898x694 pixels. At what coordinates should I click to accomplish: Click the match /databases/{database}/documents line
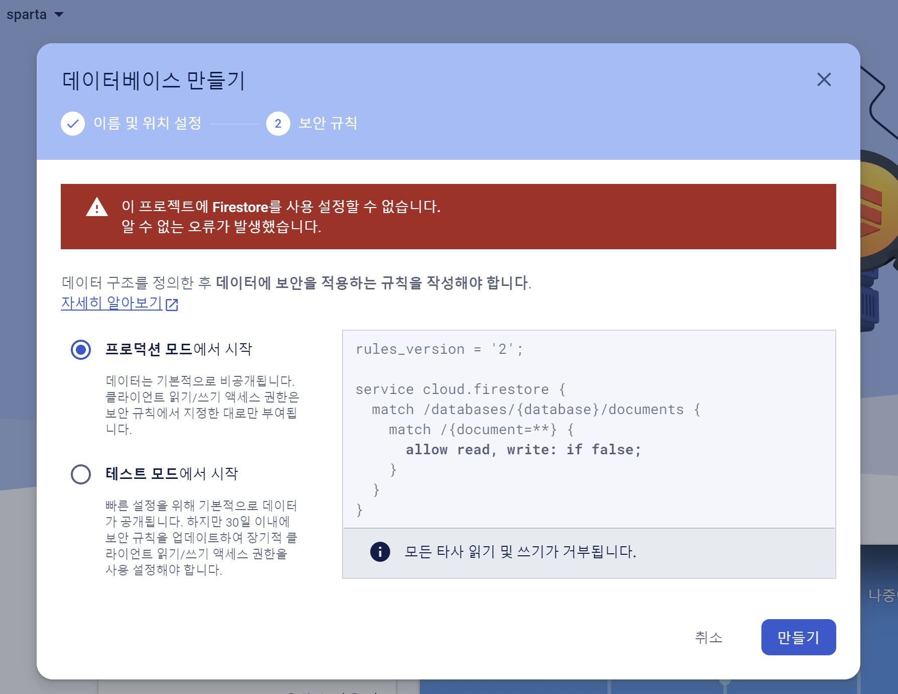coord(536,410)
